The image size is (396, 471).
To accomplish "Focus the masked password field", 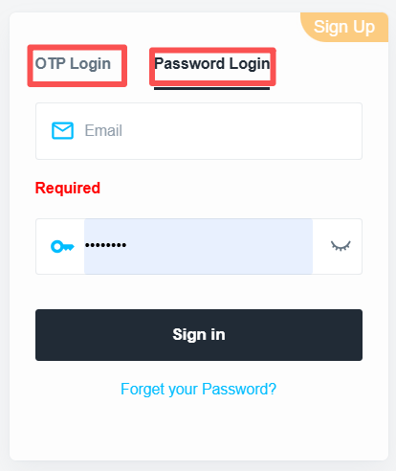I will pyautogui.click(x=198, y=246).
